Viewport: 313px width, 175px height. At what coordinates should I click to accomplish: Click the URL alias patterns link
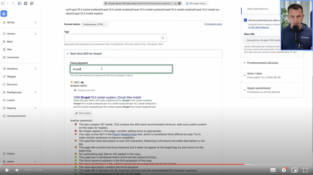pyautogui.click(x=258, y=27)
